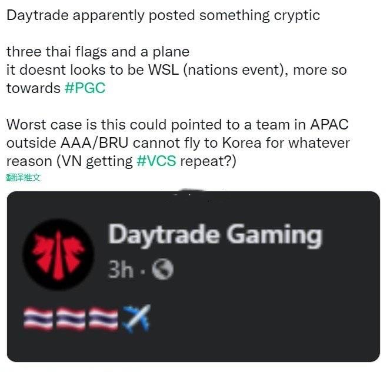Screen dimensions: 390x372
Task: Open the #VCS hashtag
Action: (156, 161)
